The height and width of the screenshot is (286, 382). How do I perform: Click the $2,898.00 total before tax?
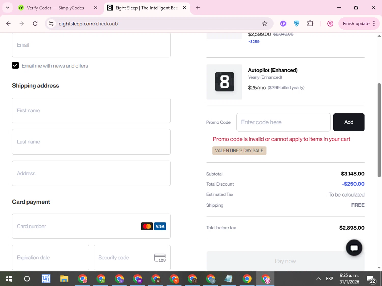coord(352,228)
